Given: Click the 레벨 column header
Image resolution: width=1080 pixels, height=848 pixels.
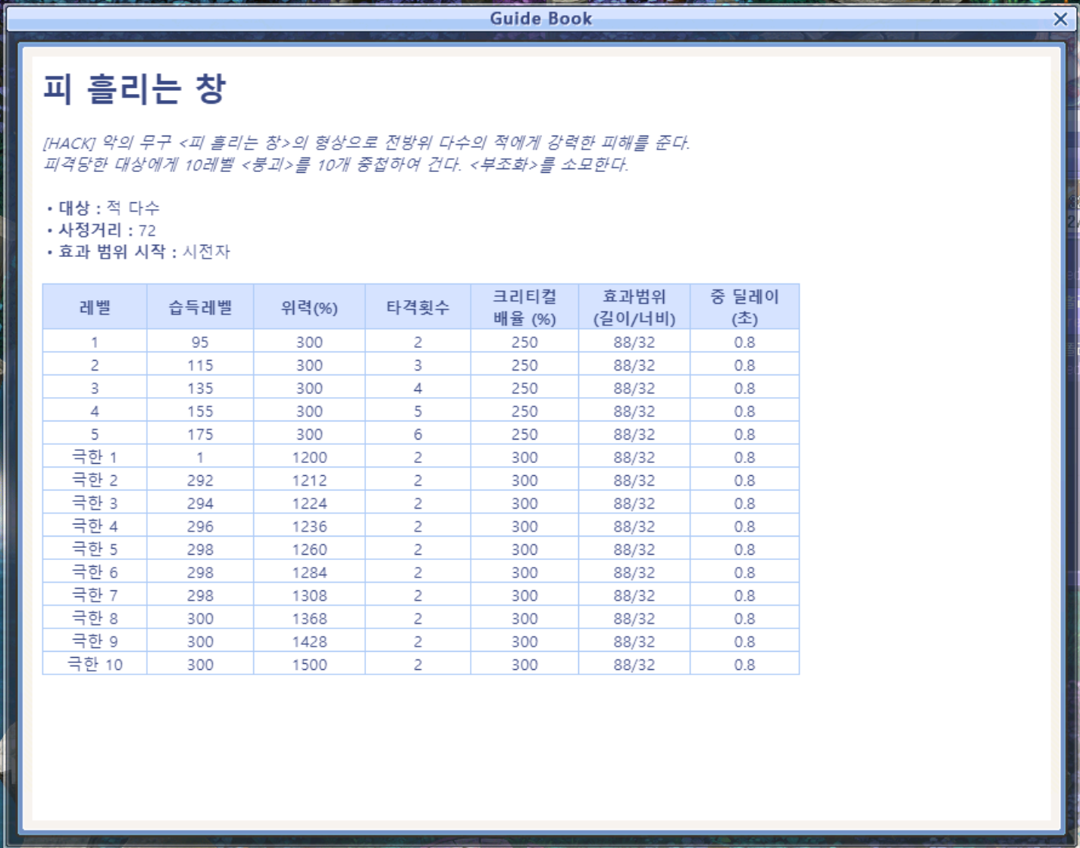Looking at the screenshot, I should (95, 307).
